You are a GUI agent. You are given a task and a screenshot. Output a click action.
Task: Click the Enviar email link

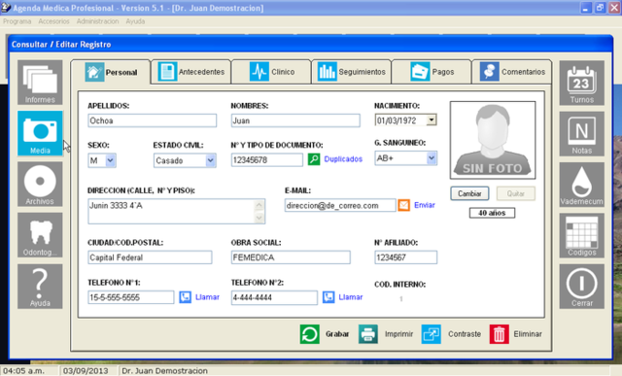(x=425, y=205)
